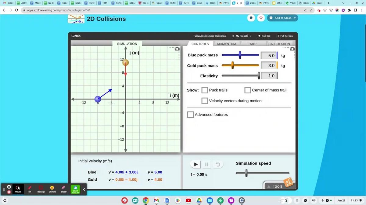The height and width of the screenshot is (205, 366).
Task: Enable the Puck trails checkbox
Action: tap(205, 90)
